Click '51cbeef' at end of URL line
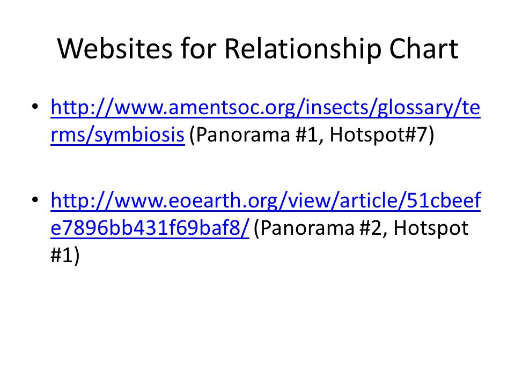The width and height of the screenshot is (515, 386). (444, 200)
